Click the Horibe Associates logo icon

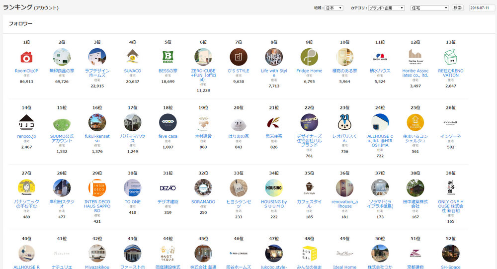415,57
